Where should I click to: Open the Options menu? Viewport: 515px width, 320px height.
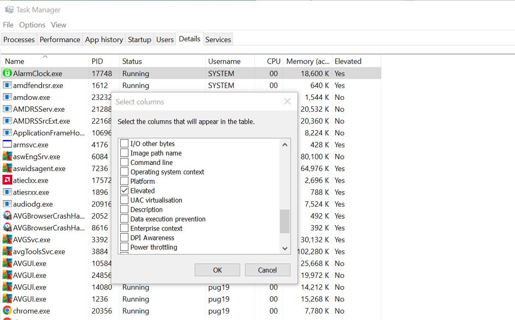32,25
